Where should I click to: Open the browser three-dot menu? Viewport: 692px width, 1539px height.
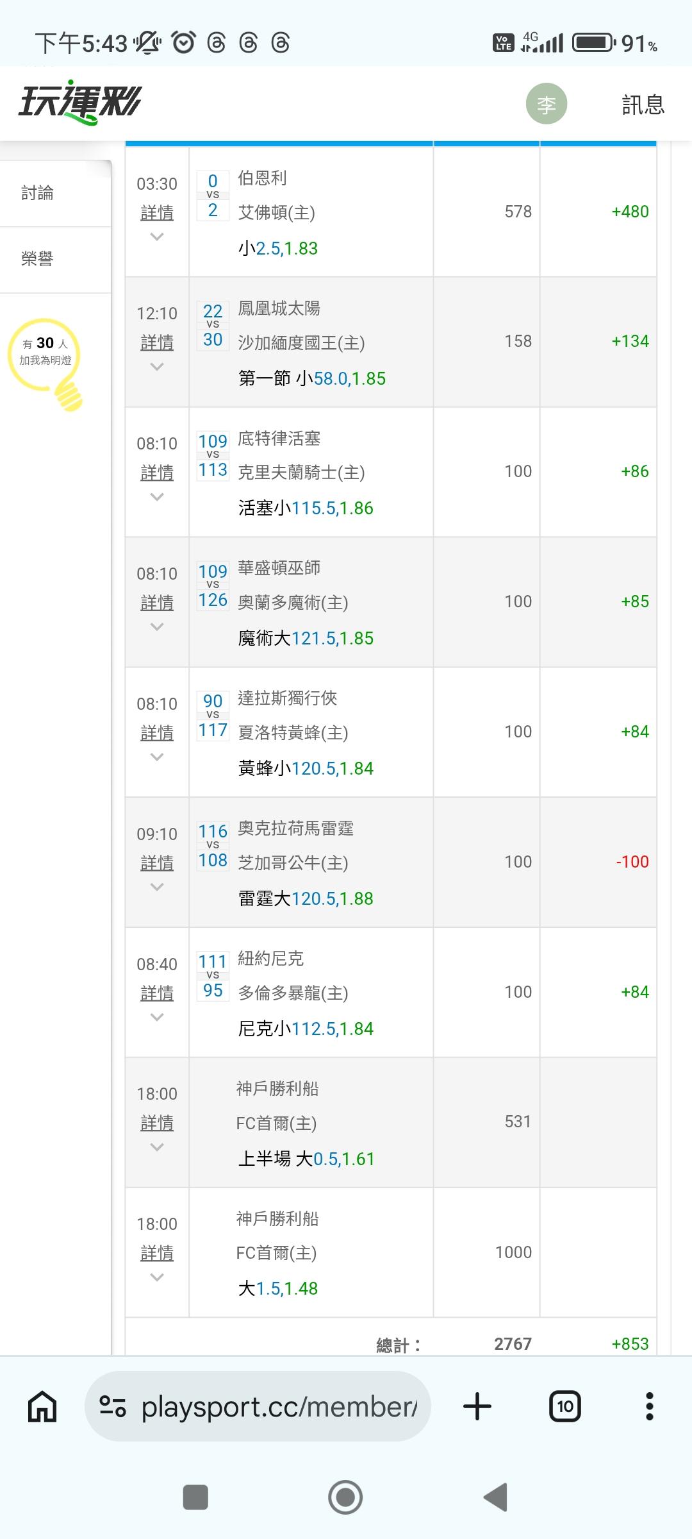tap(649, 1407)
